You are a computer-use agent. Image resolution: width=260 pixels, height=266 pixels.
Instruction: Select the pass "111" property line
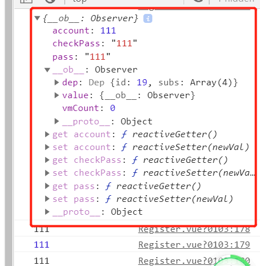tap(81, 56)
